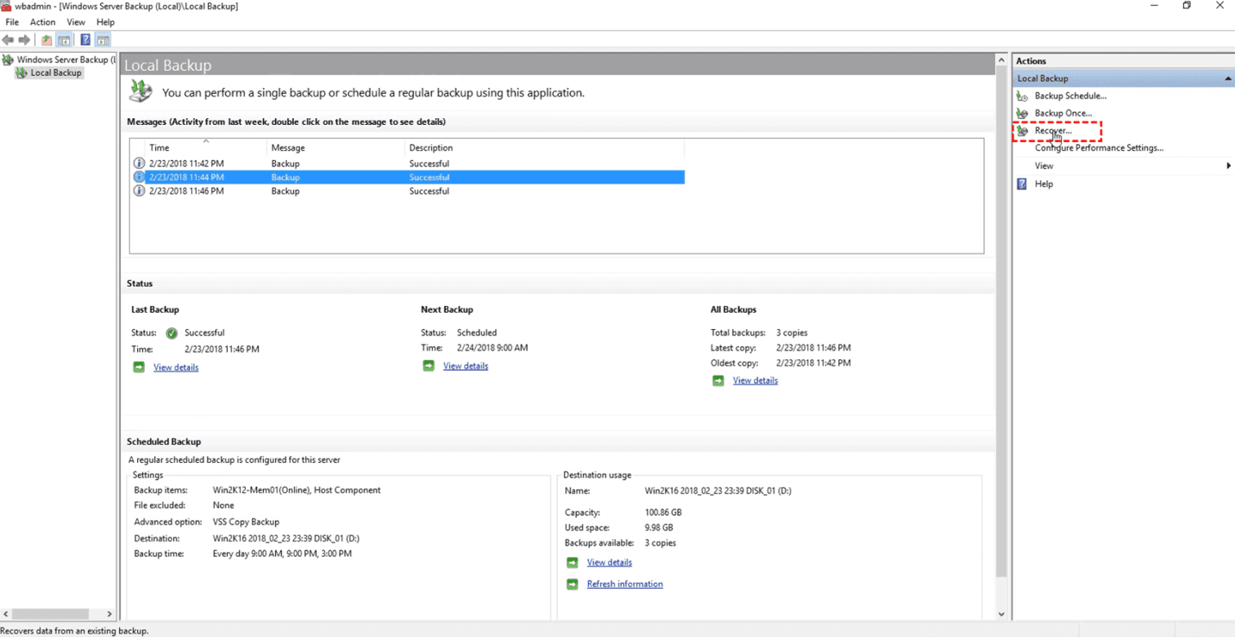1235x637 pixels.
Task: Sort messages by the Time column header
Action: pos(160,147)
